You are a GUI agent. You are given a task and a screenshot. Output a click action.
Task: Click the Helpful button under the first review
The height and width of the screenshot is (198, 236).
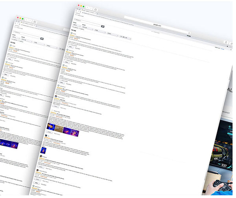71,47
